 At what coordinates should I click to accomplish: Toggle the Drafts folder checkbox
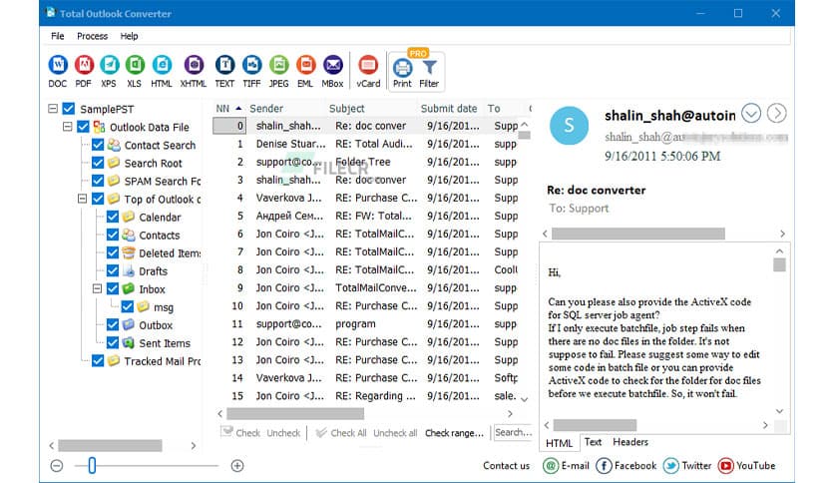point(112,270)
